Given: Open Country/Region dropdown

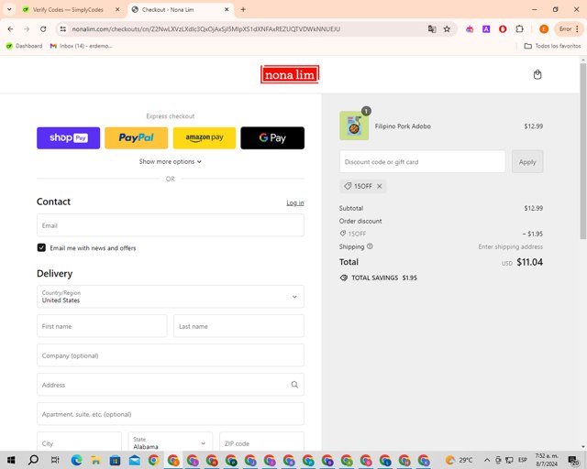Looking at the screenshot, I should click(x=171, y=297).
